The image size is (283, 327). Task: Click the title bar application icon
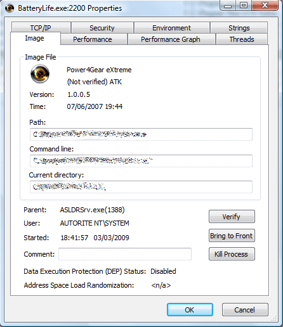tap(10, 8)
